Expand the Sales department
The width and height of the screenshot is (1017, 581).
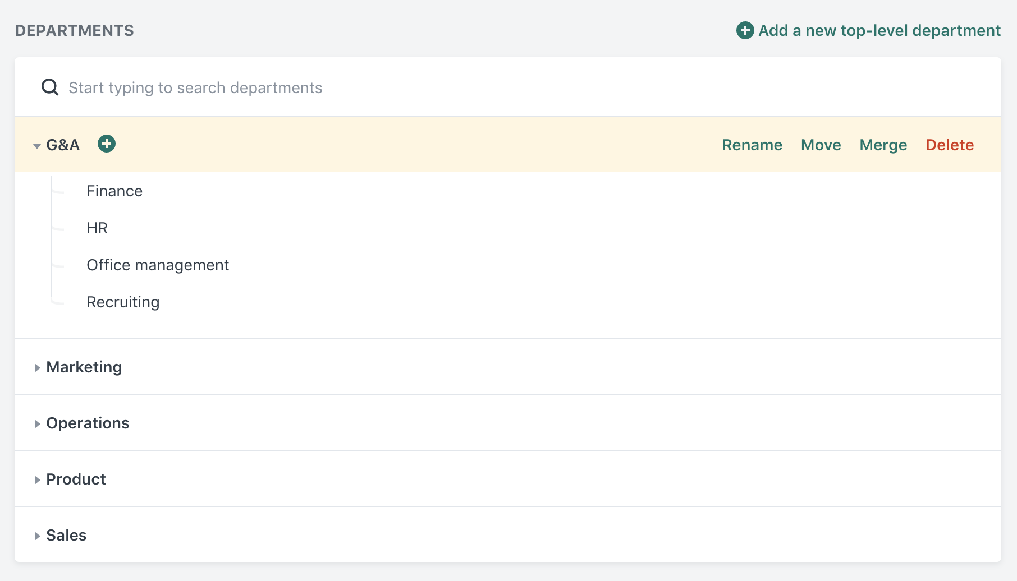coord(37,536)
